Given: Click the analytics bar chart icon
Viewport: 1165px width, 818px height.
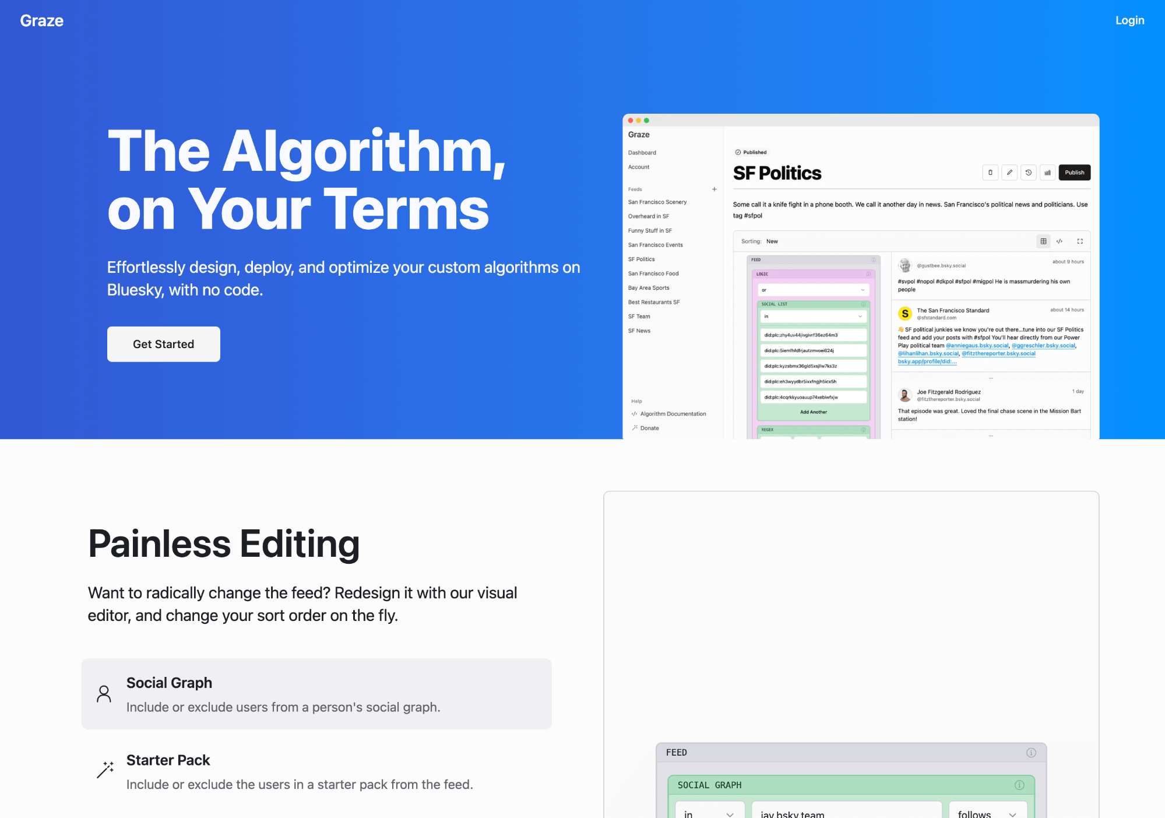Looking at the screenshot, I should [x=1047, y=173].
